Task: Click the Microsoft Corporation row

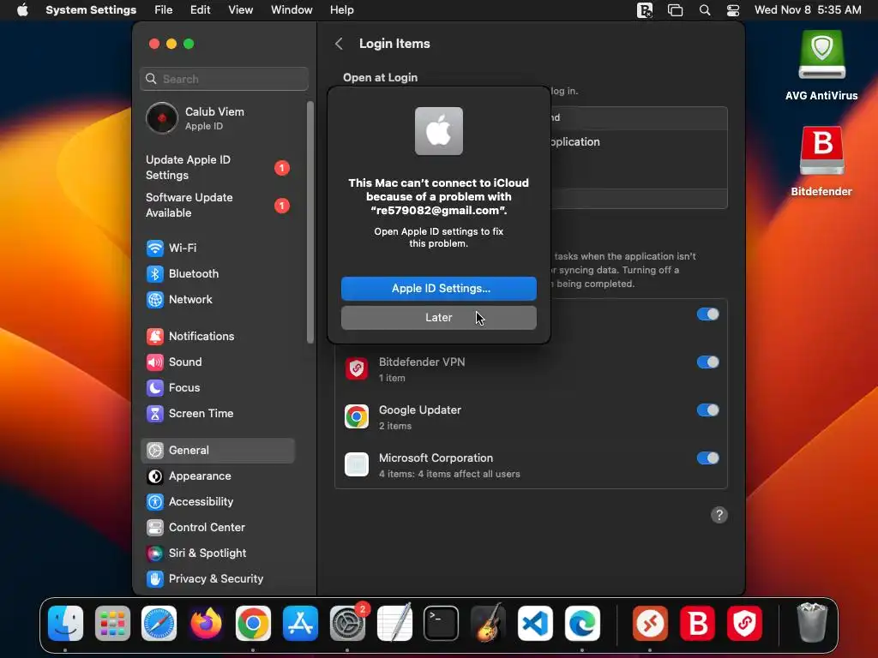Action: pyautogui.click(x=531, y=465)
